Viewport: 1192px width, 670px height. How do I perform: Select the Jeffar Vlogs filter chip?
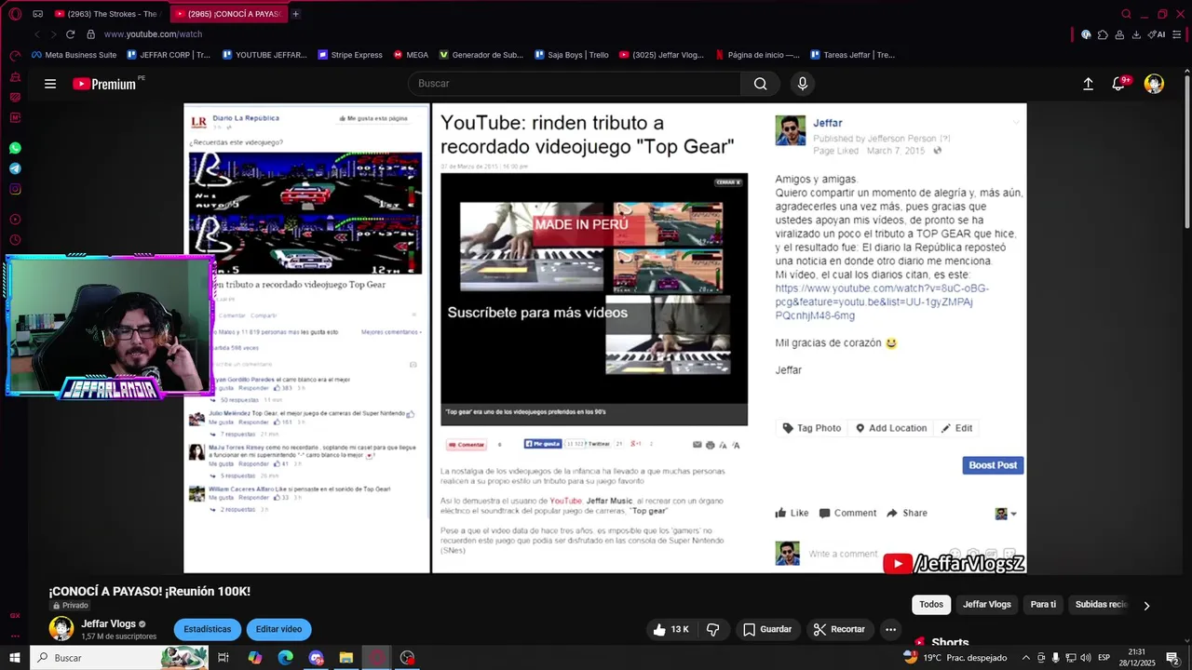[x=986, y=604]
